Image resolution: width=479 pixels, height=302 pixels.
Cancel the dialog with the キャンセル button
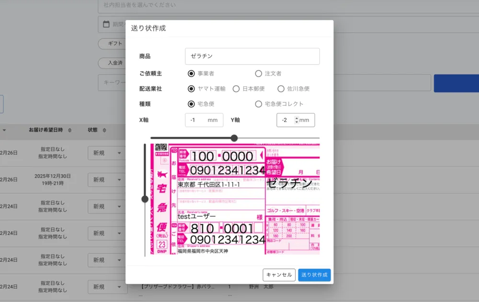tap(279, 275)
